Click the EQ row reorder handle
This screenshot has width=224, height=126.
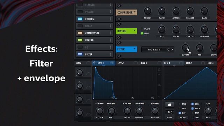coord(111,47)
